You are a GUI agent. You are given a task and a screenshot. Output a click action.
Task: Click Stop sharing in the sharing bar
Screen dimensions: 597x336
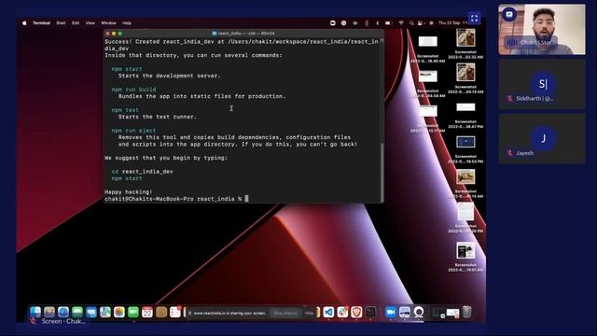(285, 314)
